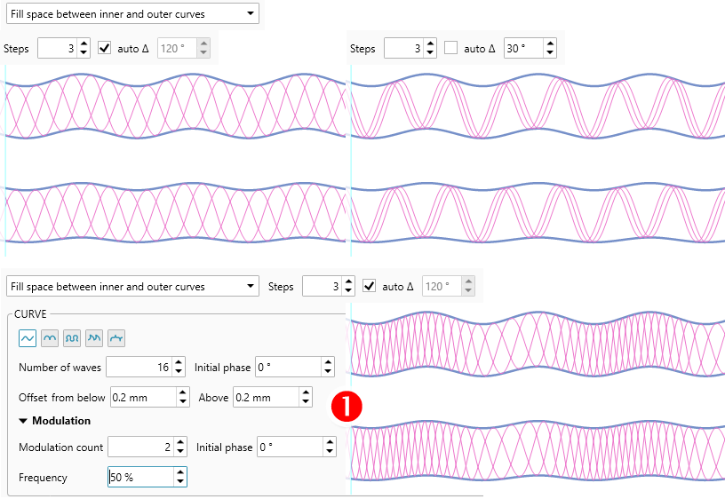Click the Frequency 50 % field
The image size is (725, 499).
(x=141, y=477)
